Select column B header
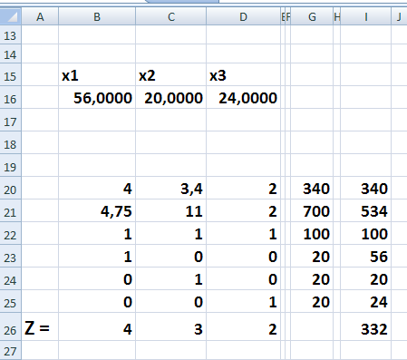 click(97, 16)
